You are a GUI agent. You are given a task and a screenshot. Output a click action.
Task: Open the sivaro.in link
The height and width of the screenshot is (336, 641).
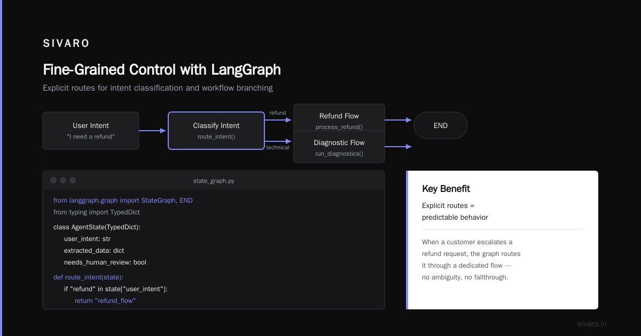592,324
